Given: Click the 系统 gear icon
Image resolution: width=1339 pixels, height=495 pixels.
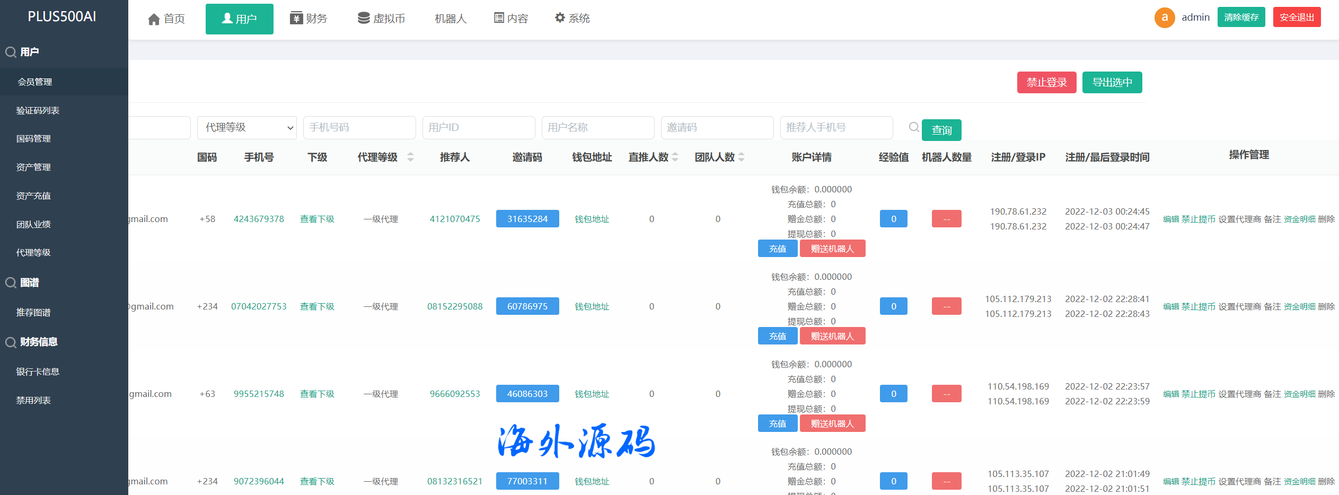Looking at the screenshot, I should point(560,18).
